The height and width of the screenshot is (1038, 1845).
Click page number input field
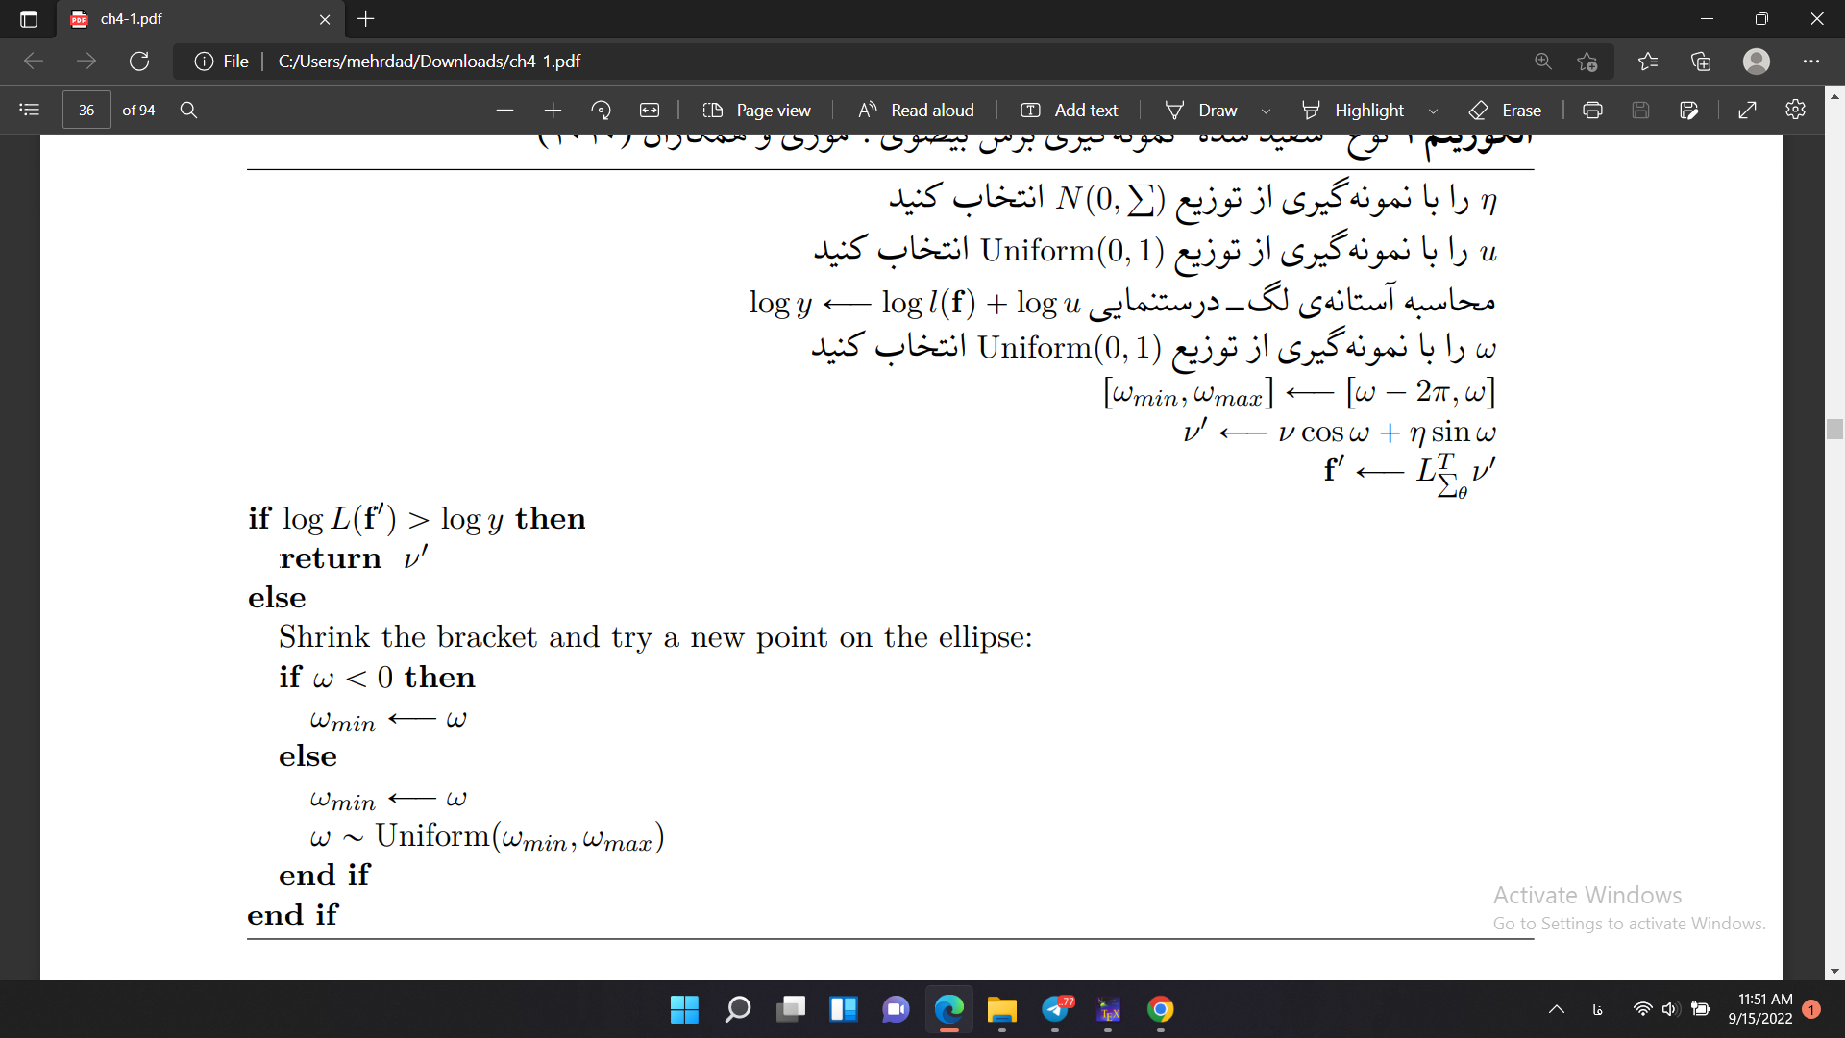point(86,111)
